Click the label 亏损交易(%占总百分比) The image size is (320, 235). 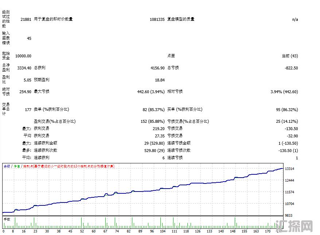188,121
